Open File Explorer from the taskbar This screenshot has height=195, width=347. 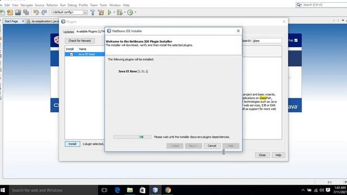coord(130,190)
